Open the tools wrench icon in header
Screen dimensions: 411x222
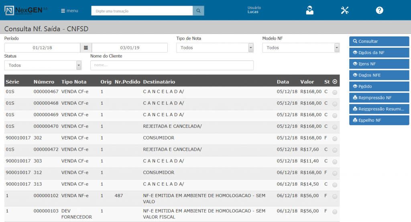[x=344, y=10]
